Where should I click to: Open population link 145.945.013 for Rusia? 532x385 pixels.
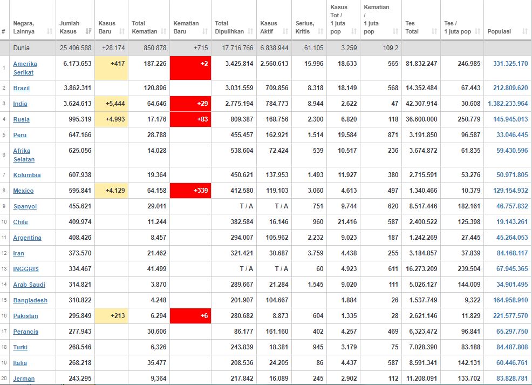510,119
